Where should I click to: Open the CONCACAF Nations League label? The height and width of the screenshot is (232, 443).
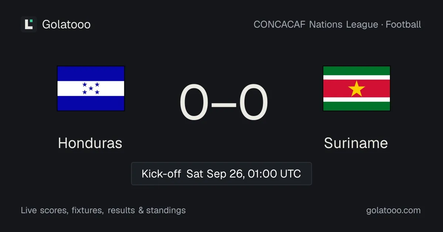316,24
